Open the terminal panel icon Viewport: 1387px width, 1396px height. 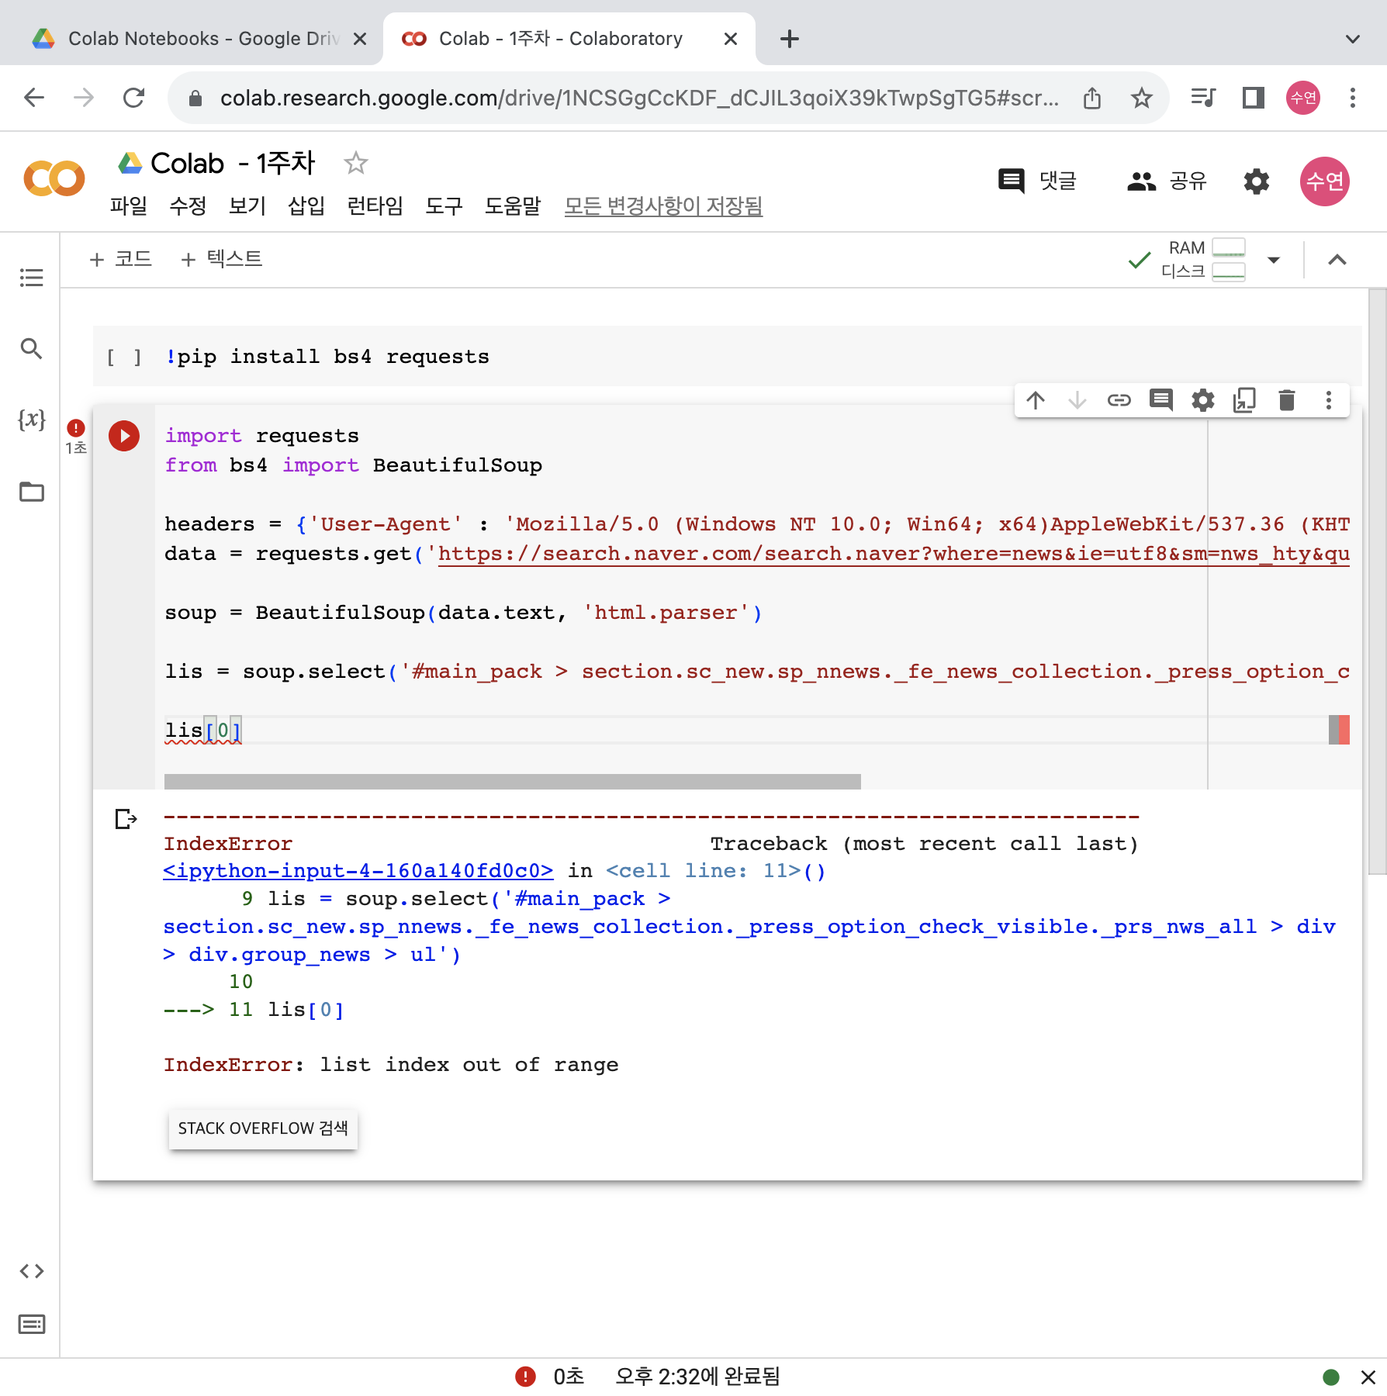pyautogui.click(x=31, y=1324)
